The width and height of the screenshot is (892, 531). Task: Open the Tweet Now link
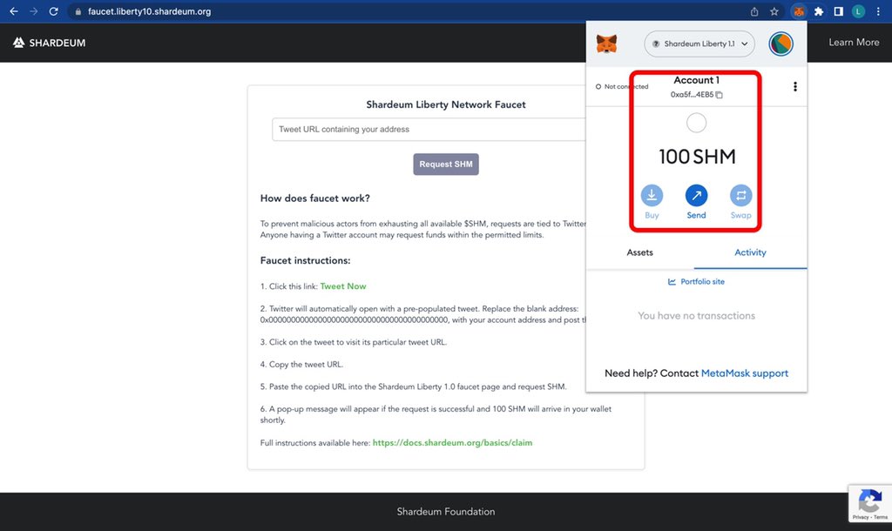tap(343, 286)
